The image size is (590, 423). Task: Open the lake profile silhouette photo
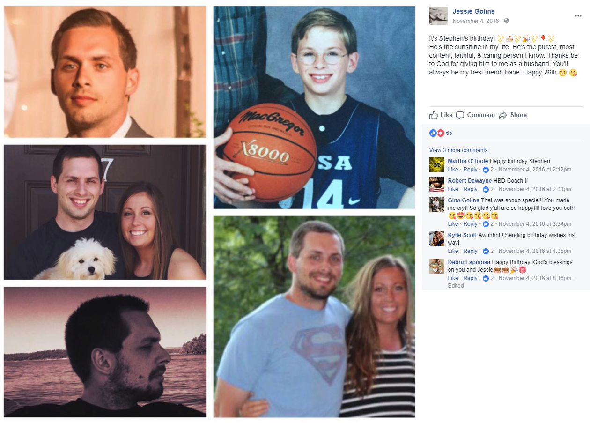(105, 352)
